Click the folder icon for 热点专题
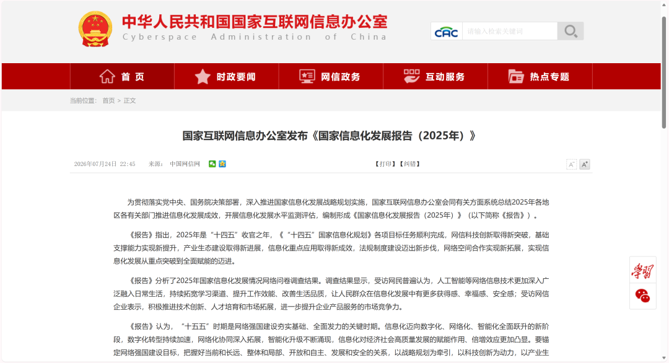Viewport: 669px width, 363px height. [516, 76]
